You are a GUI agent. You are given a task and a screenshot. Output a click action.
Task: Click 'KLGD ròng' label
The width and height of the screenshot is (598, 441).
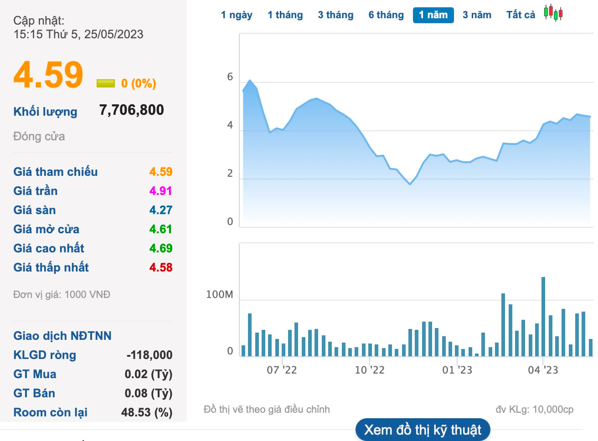[x=45, y=355]
